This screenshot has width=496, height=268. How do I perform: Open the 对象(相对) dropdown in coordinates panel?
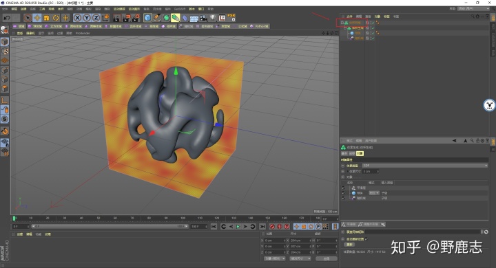[x=274, y=258]
